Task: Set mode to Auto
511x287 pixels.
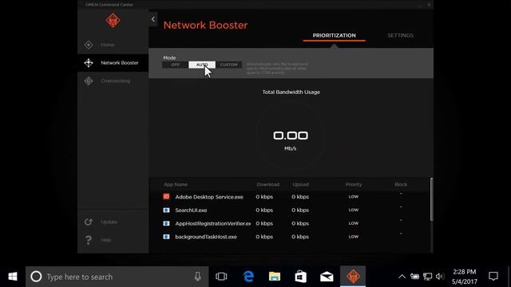Action: (202, 65)
